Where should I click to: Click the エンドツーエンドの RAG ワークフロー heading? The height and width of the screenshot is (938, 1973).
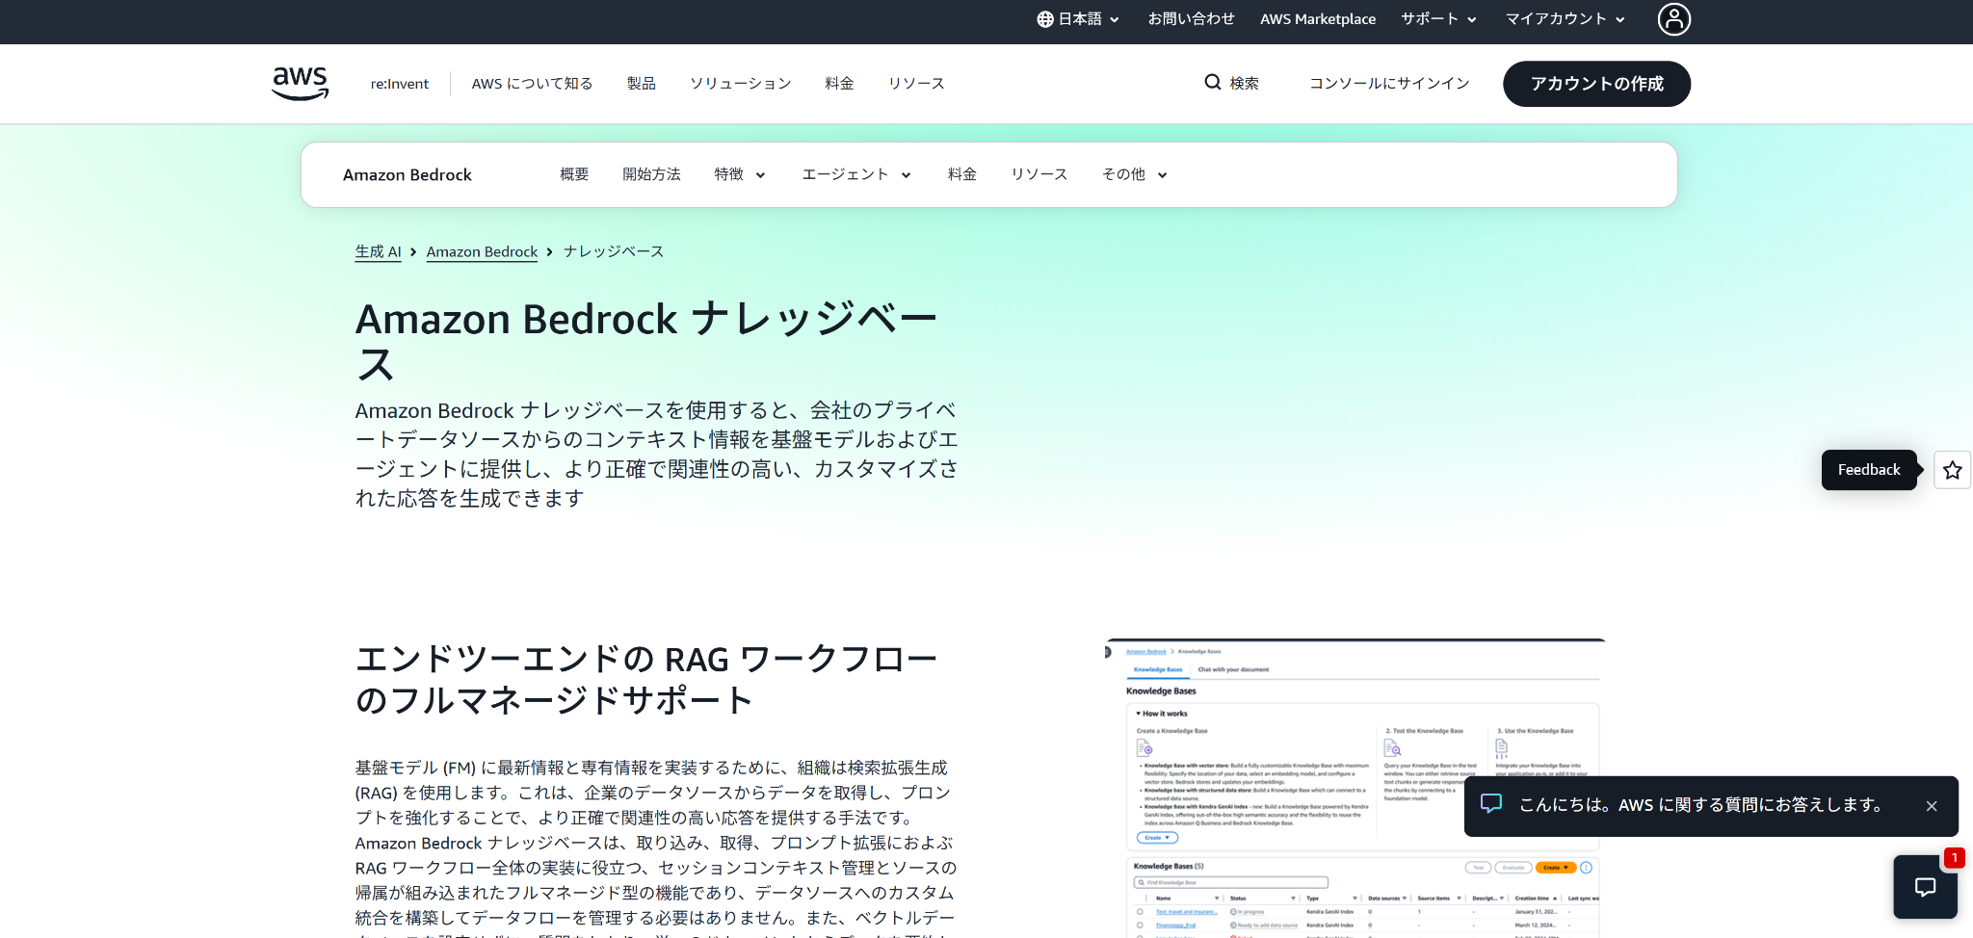[x=646, y=680]
